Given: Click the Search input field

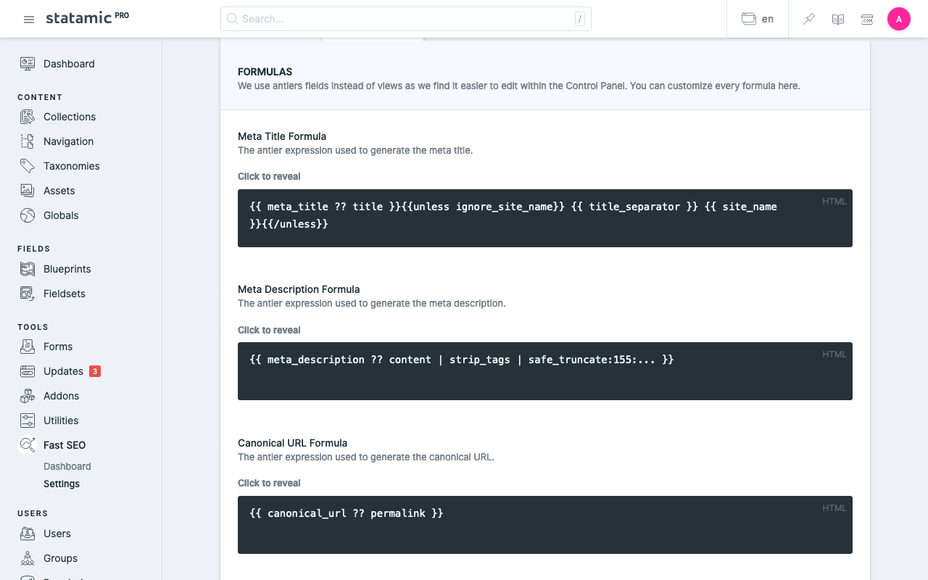Looking at the screenshot, I should coord(406,19).
